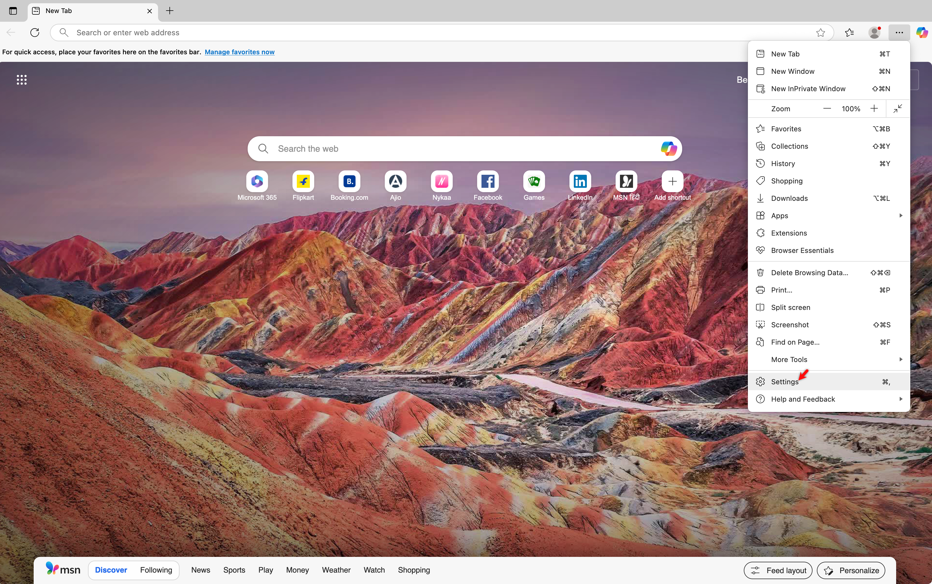The image size is (932, 584).
Task: Increase zoom with the plus button
Action: point(874,109)
